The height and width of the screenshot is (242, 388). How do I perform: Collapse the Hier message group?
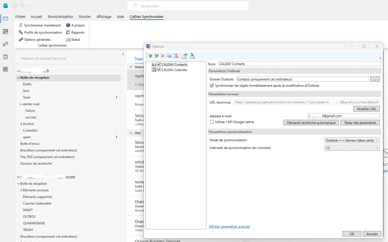131,133
